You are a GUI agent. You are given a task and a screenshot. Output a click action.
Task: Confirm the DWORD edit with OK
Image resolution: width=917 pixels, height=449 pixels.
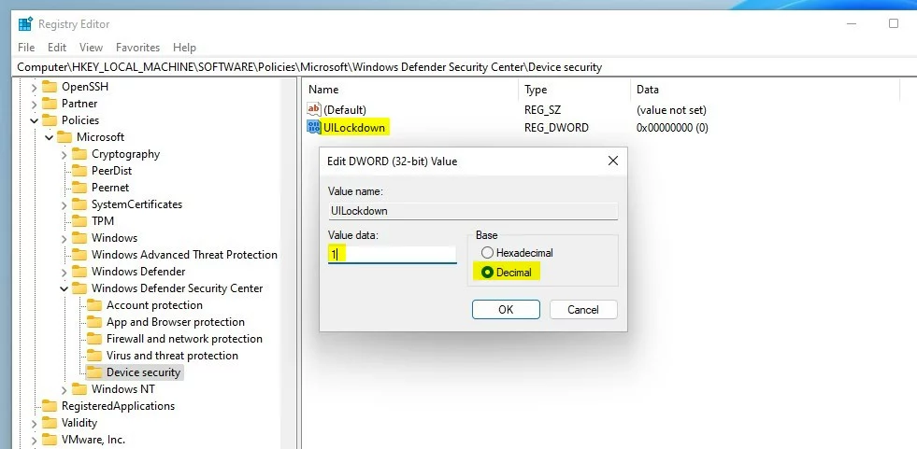[x=506, y=310]
